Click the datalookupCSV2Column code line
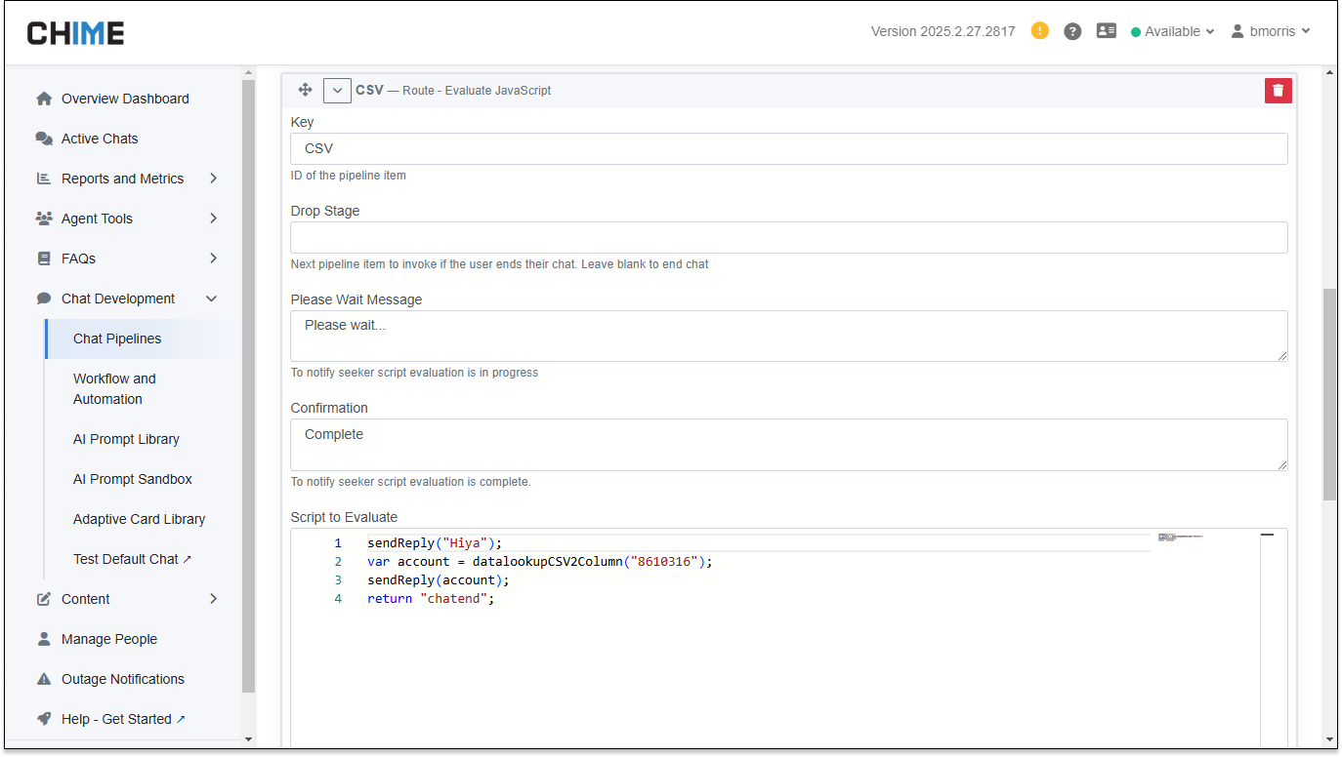This screenshot has height=757, width=1342. (x=540, y=562)
